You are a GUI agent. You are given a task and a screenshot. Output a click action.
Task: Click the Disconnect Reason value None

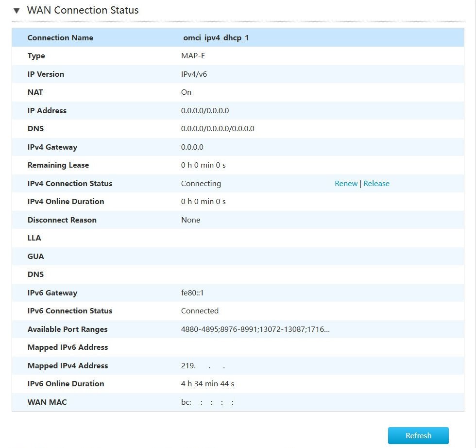[x=190, y=220]
